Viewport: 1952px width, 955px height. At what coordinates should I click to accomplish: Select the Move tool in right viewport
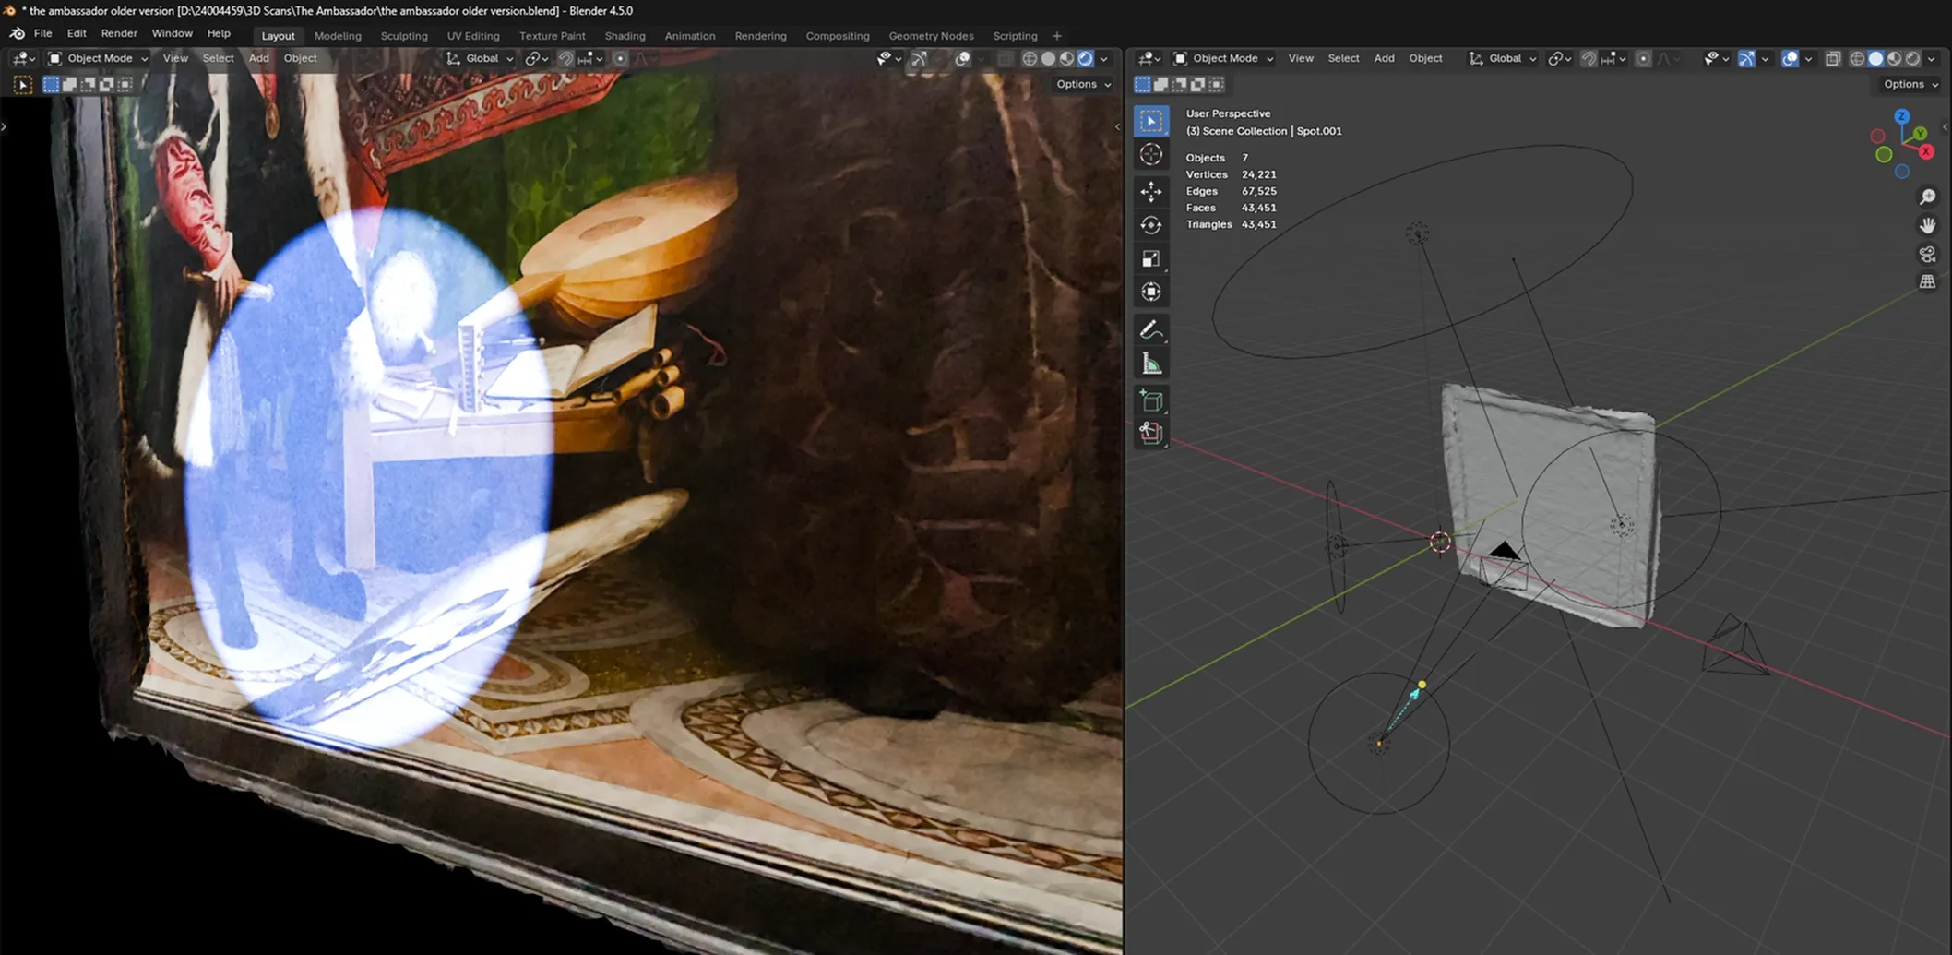pos(1150,191)
